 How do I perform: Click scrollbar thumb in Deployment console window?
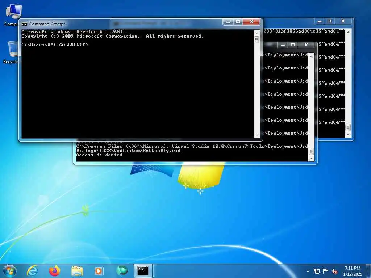pyautogui.click(x=312, y=151)
